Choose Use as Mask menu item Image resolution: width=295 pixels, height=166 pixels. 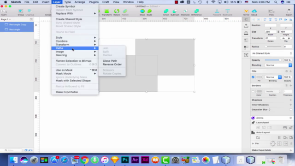click(75, 70)
